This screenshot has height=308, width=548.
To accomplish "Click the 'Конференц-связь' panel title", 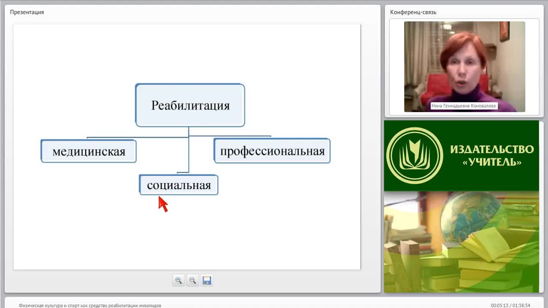I will coord(413,12).
